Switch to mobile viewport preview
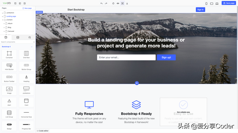Image resolution: width=238 pixels, height=133 pixels. click(x=206, y=3)
